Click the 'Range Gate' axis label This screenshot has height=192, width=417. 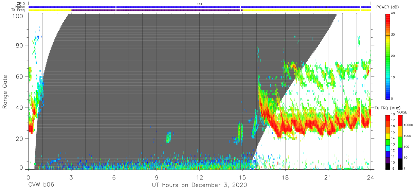click(5, 92)
